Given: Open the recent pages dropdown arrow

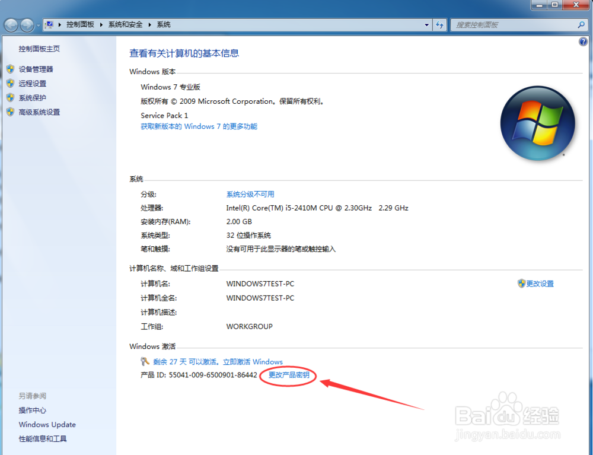Looking at the screenshot, I should (x=38, y=26).
